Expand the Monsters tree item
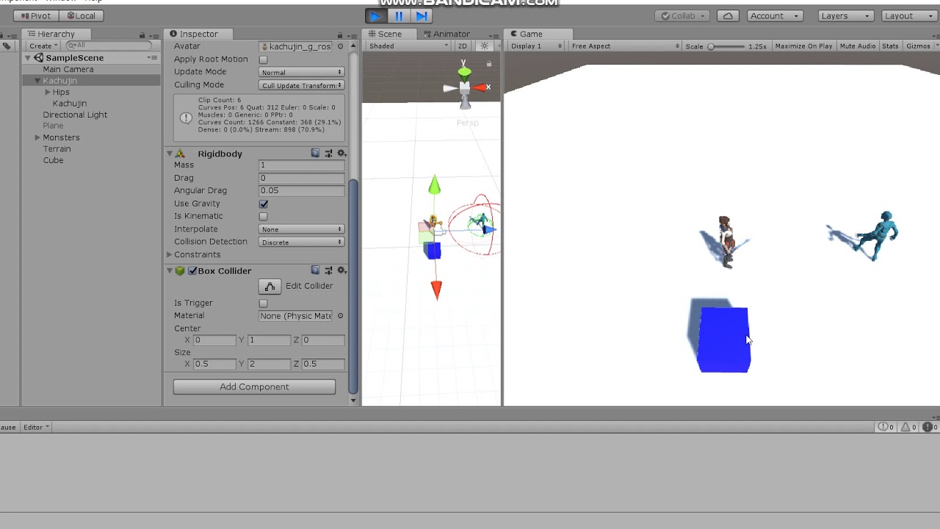The width and height of the screenshot is (940, 529). [37, 137]
